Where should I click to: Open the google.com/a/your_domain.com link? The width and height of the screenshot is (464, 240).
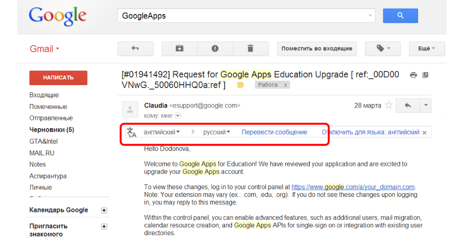[x=353, y=187]
